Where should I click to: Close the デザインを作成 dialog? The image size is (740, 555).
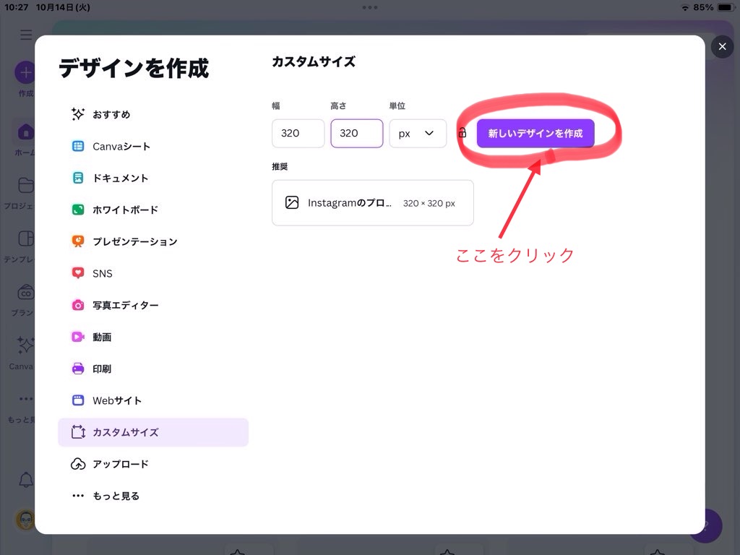click(x=722, y=47)
